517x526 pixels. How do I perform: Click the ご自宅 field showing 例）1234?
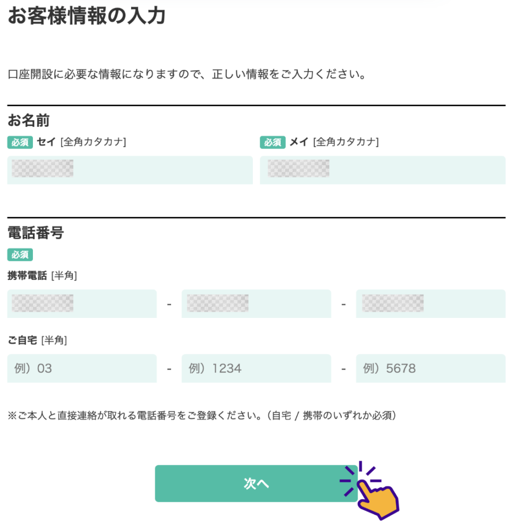pyautogui.click(x=256, y=368)
